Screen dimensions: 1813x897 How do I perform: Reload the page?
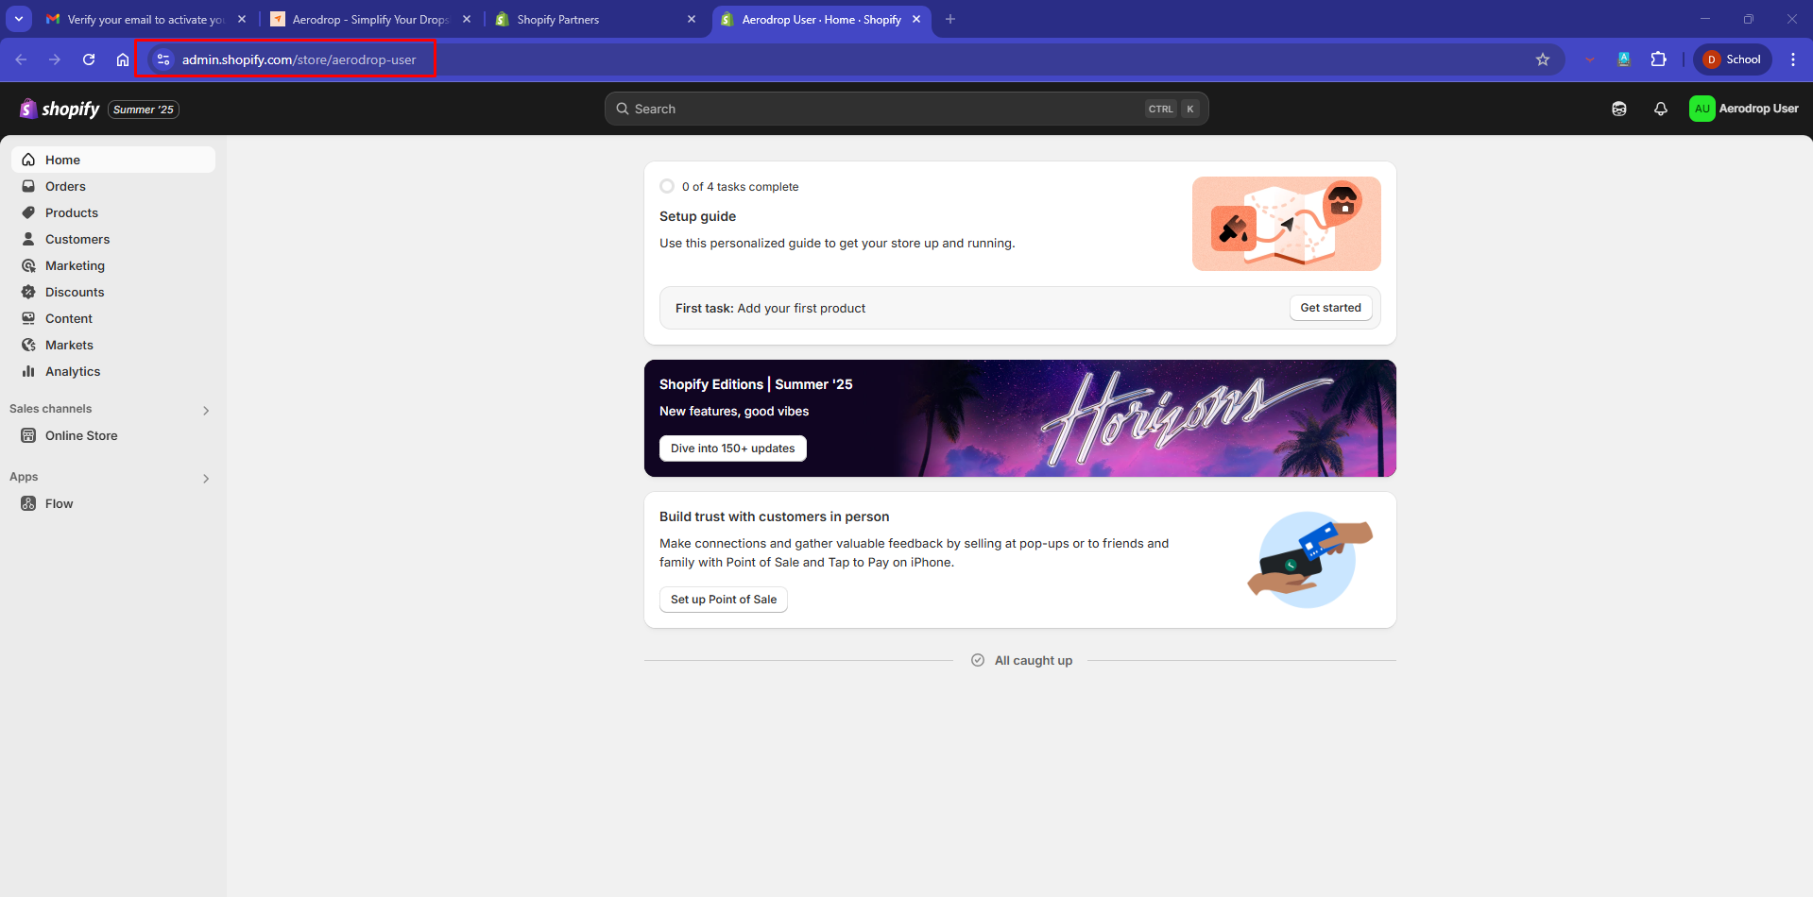pos(89,59)
